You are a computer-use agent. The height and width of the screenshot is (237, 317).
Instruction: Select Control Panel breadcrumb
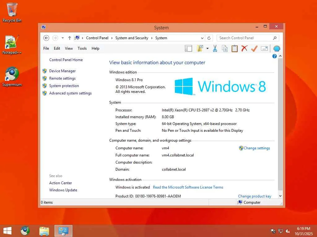(97, 38)
